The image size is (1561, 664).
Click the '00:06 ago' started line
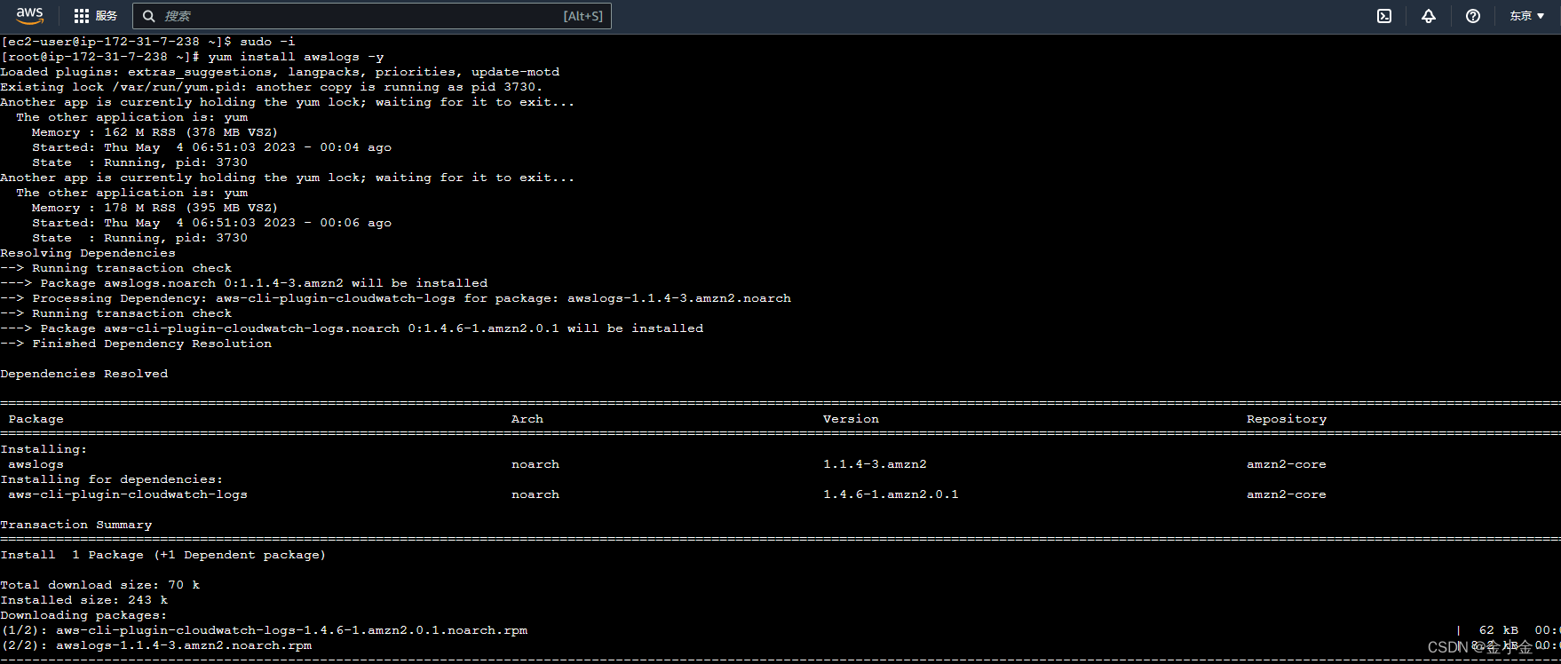point(211,223)
